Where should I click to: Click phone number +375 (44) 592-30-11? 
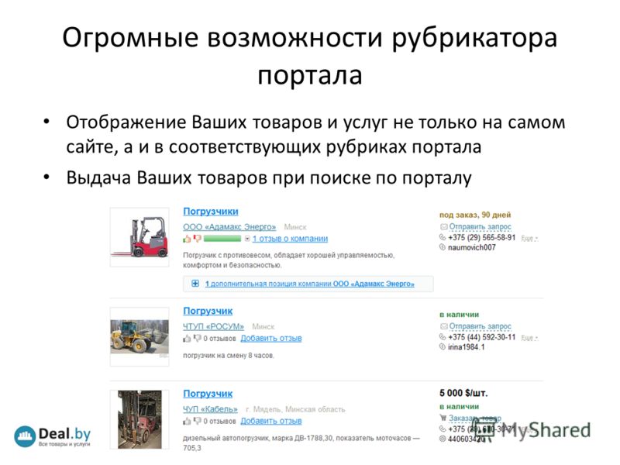tap(482, 337)
